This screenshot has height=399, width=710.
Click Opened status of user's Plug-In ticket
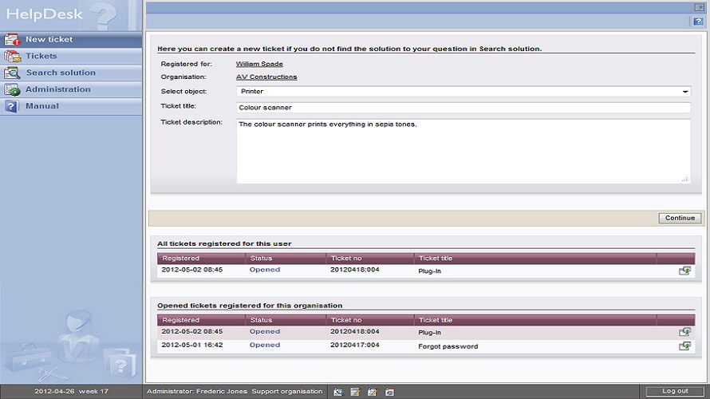click(x=265, y=270)
